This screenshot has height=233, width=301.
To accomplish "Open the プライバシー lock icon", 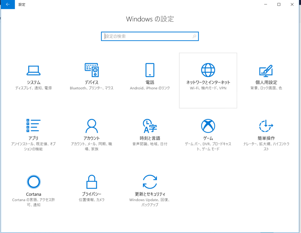I will click(x=92, y=182).
